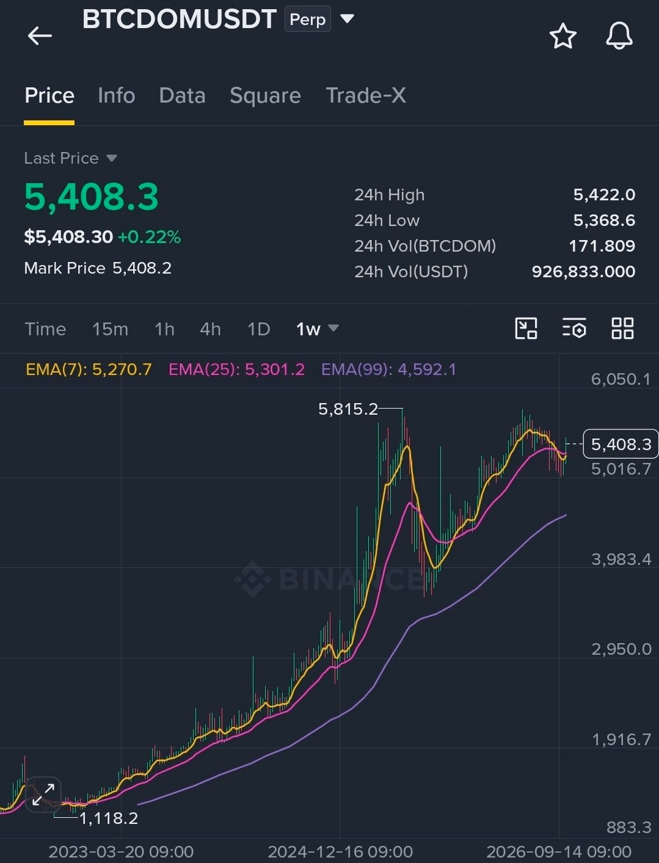Open the Info tab
659x863 pixels.
(117, 96)
